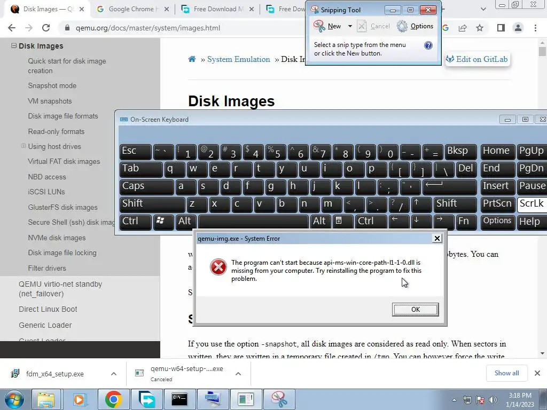Collapse the Disk Images sidebar section
The image size is (547, 410).
coord(13,46)
